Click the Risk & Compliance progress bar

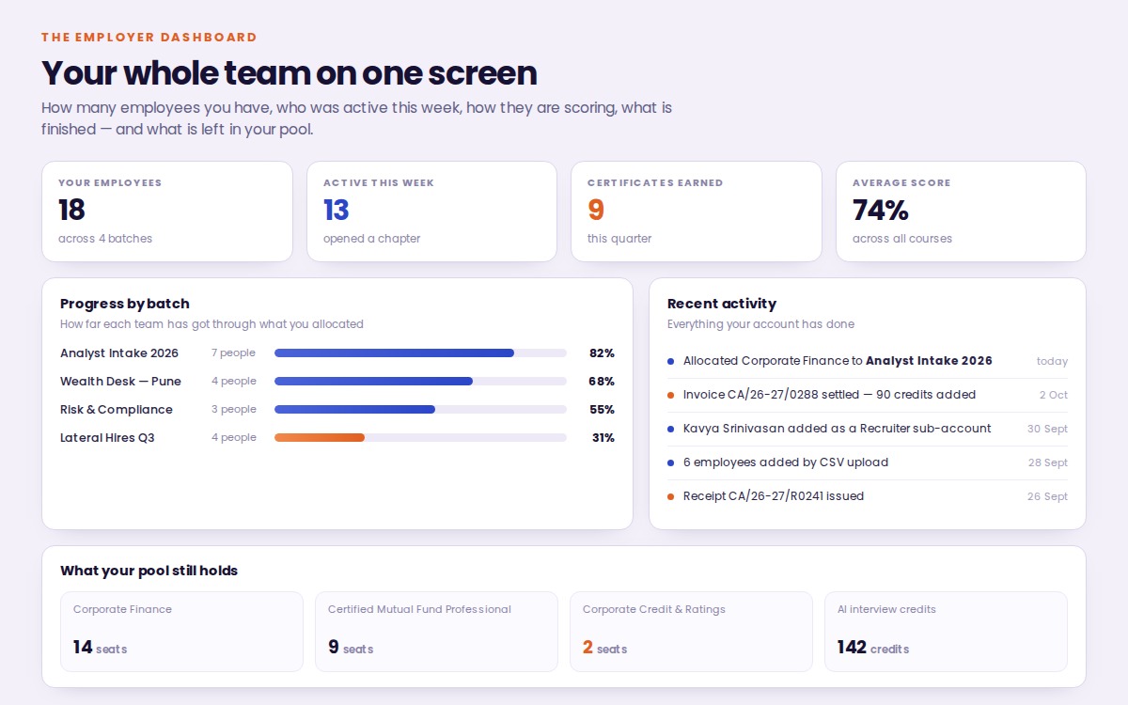click(x=420, y=410)
